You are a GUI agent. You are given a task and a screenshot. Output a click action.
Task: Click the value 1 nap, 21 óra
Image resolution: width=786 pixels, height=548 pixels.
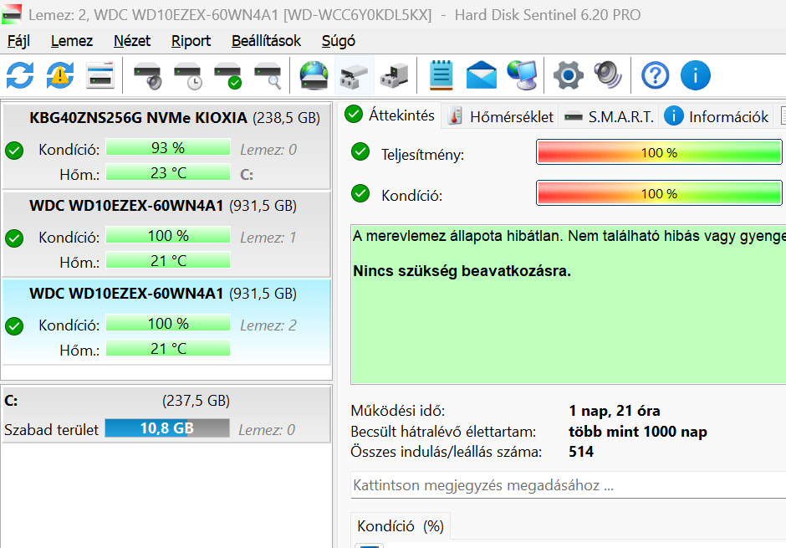pos(614,411)
